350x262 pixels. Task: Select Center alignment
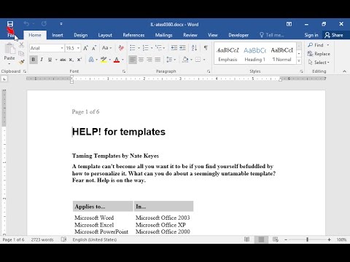[141, 60]
